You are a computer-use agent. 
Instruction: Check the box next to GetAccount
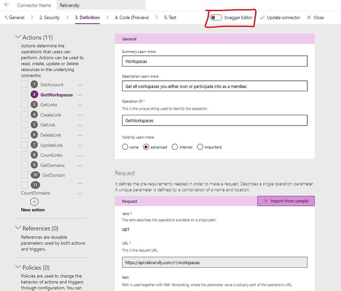(24, 84)
